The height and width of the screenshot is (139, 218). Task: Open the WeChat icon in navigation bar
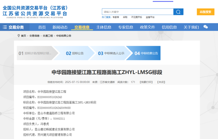(205, 27)
